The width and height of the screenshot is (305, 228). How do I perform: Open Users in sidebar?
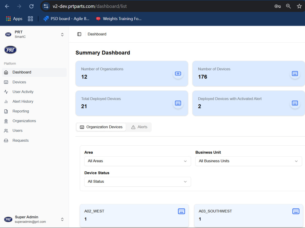pos(34,130)
